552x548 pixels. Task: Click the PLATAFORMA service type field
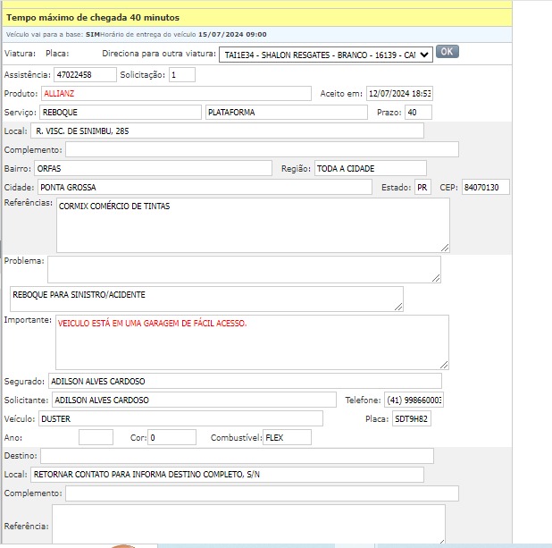285,113
